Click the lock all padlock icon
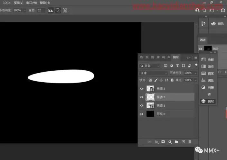The width and height of the screenshot is (227, 160). point(172,80)
